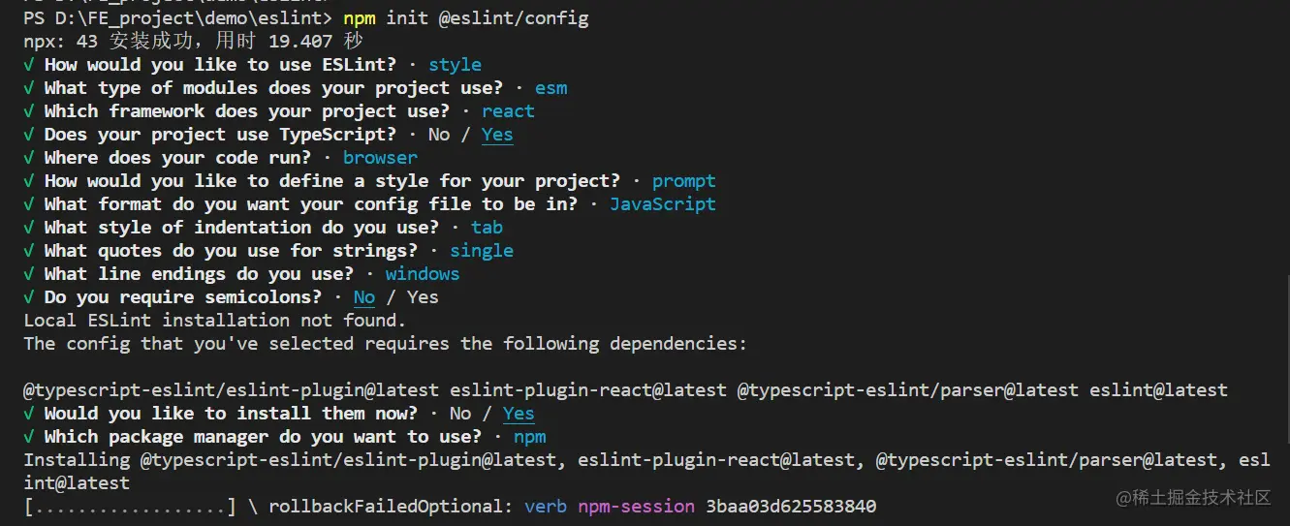Click the "JavaScript" config format answer

[663, 204]
